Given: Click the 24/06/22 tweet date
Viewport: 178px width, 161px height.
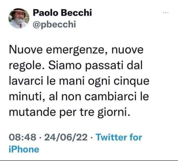Looking at the screenshot, I should (66, 137).
